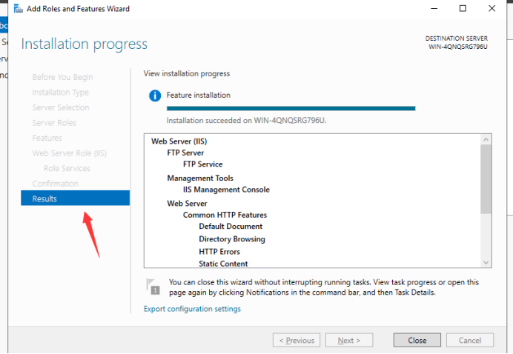Select Before You Begin step

[x=62, y=77]
